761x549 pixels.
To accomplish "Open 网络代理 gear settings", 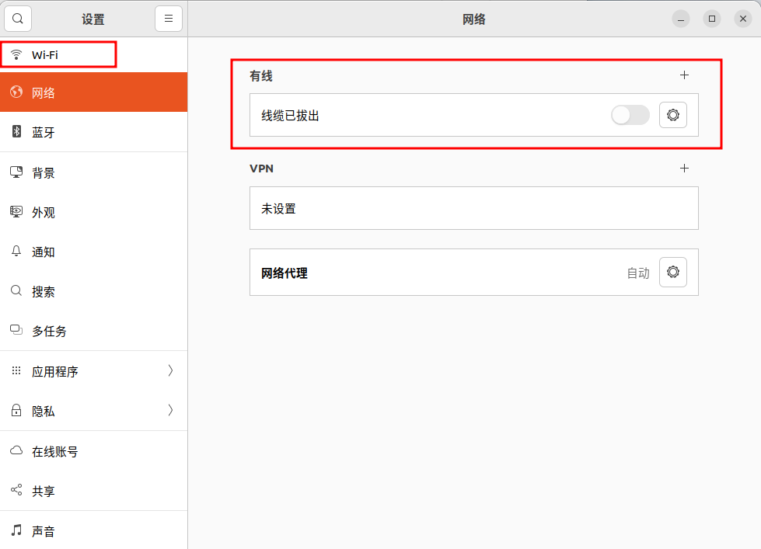I will click(x=672, y=272).
